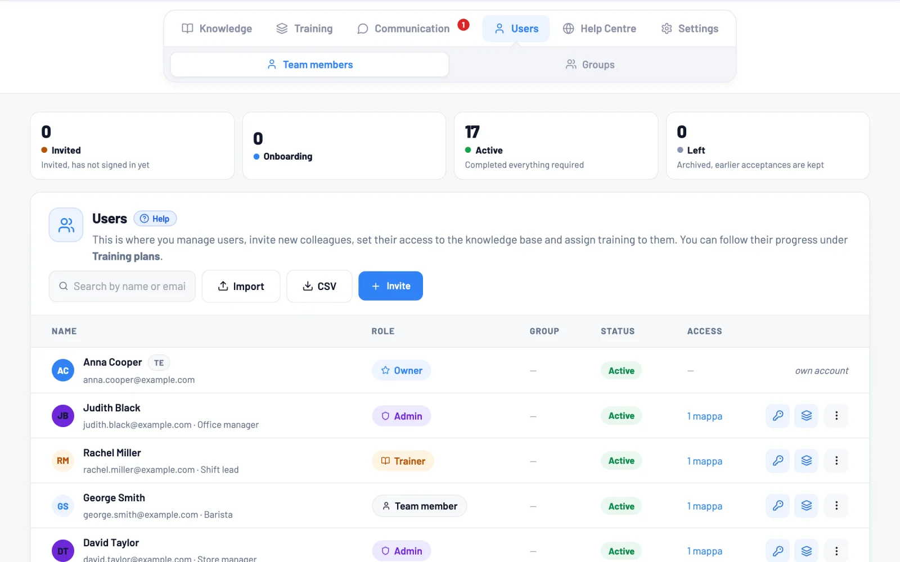
Task: Select the Users tab
Action: coord(516,29)
